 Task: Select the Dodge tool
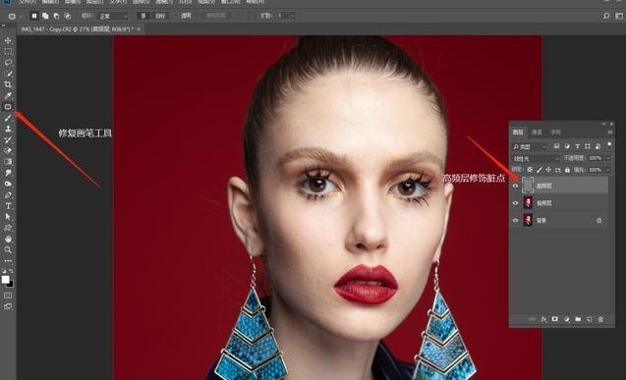coord(8,184)
